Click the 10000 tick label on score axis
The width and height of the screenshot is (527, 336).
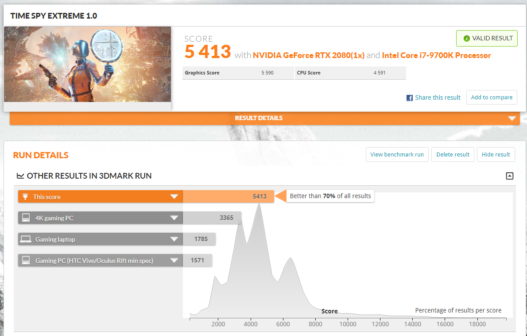tap(348, 324)
